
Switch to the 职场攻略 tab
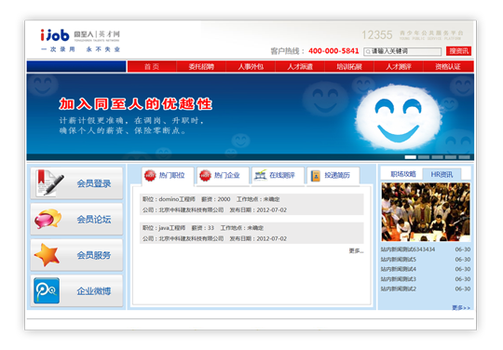[403, 174]
